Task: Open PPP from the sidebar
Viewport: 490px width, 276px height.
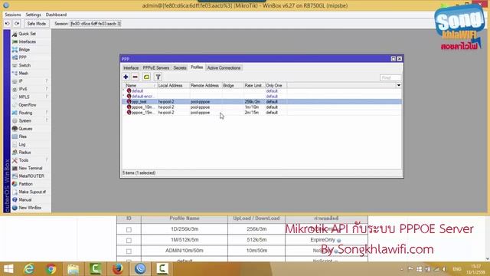Action: [x=22, y=58]
